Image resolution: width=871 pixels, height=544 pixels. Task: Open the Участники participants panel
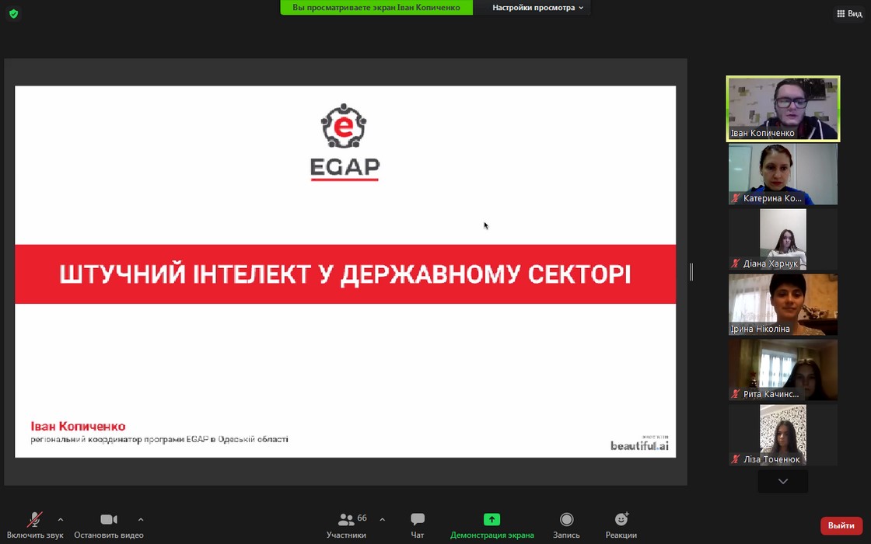pyautogui.click(x=347, y=525)
